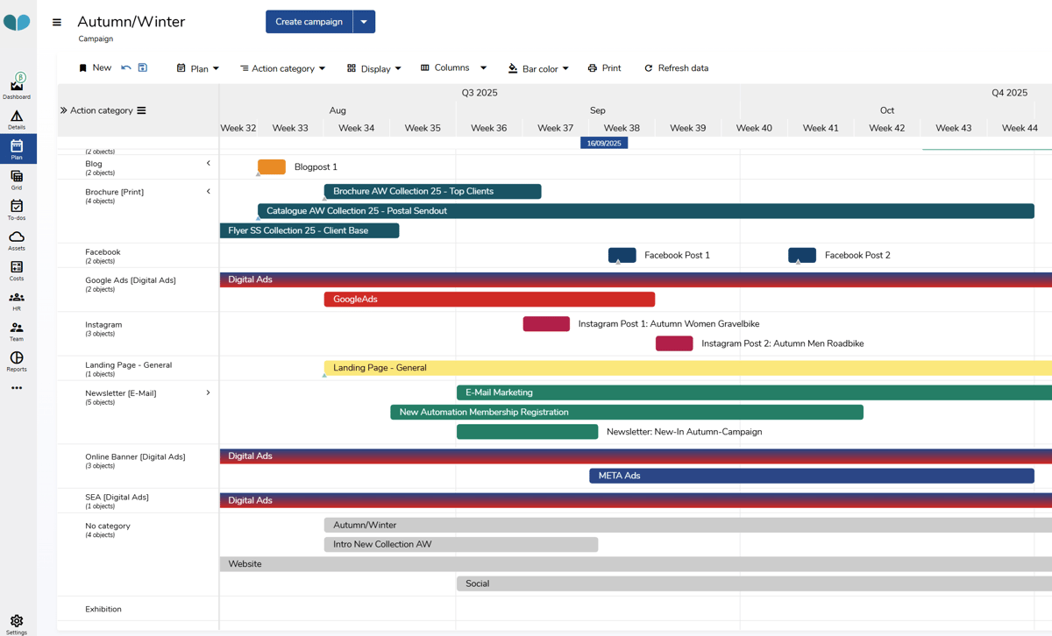Expand the Newsletter [E-Mail] category row
1052x636 pixels.
pos(208,392)
